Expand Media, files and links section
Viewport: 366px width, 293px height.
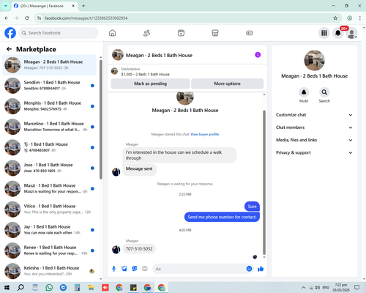point(314,140)
